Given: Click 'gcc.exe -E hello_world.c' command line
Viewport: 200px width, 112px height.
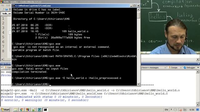Looking at the screenshot, I should (67, 78).
